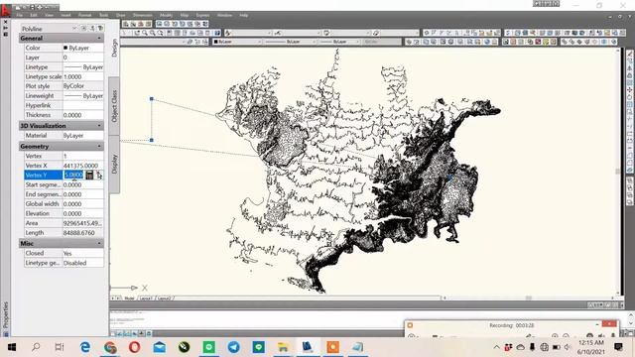
Task: Click the black Color swatch in General section
Action: tap(65, 48)
